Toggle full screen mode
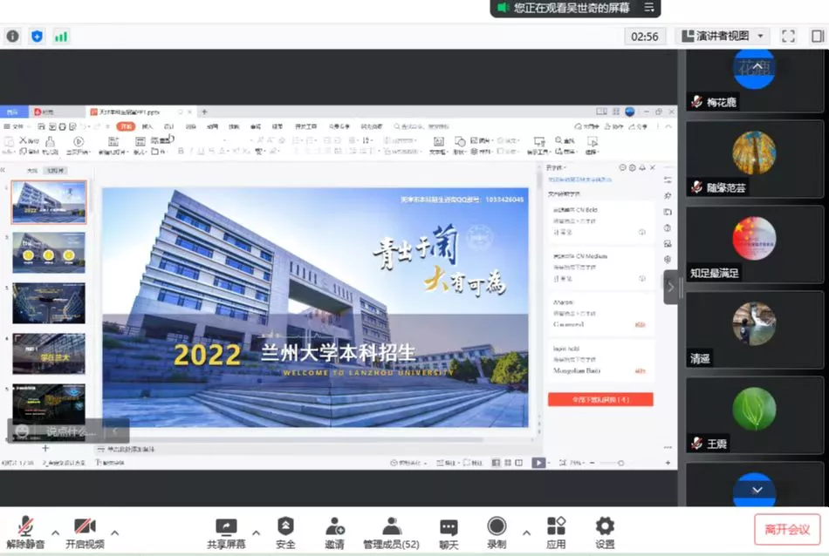829x556 pixels. point(788,36)
